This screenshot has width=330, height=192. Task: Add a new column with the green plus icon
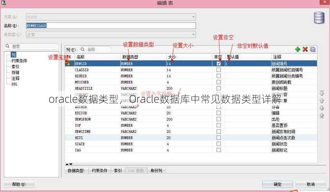click(297, 49)
